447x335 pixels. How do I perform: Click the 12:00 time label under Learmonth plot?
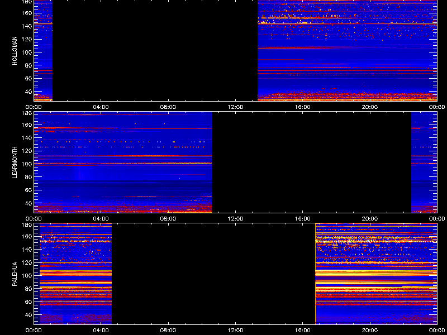point(235,219)
